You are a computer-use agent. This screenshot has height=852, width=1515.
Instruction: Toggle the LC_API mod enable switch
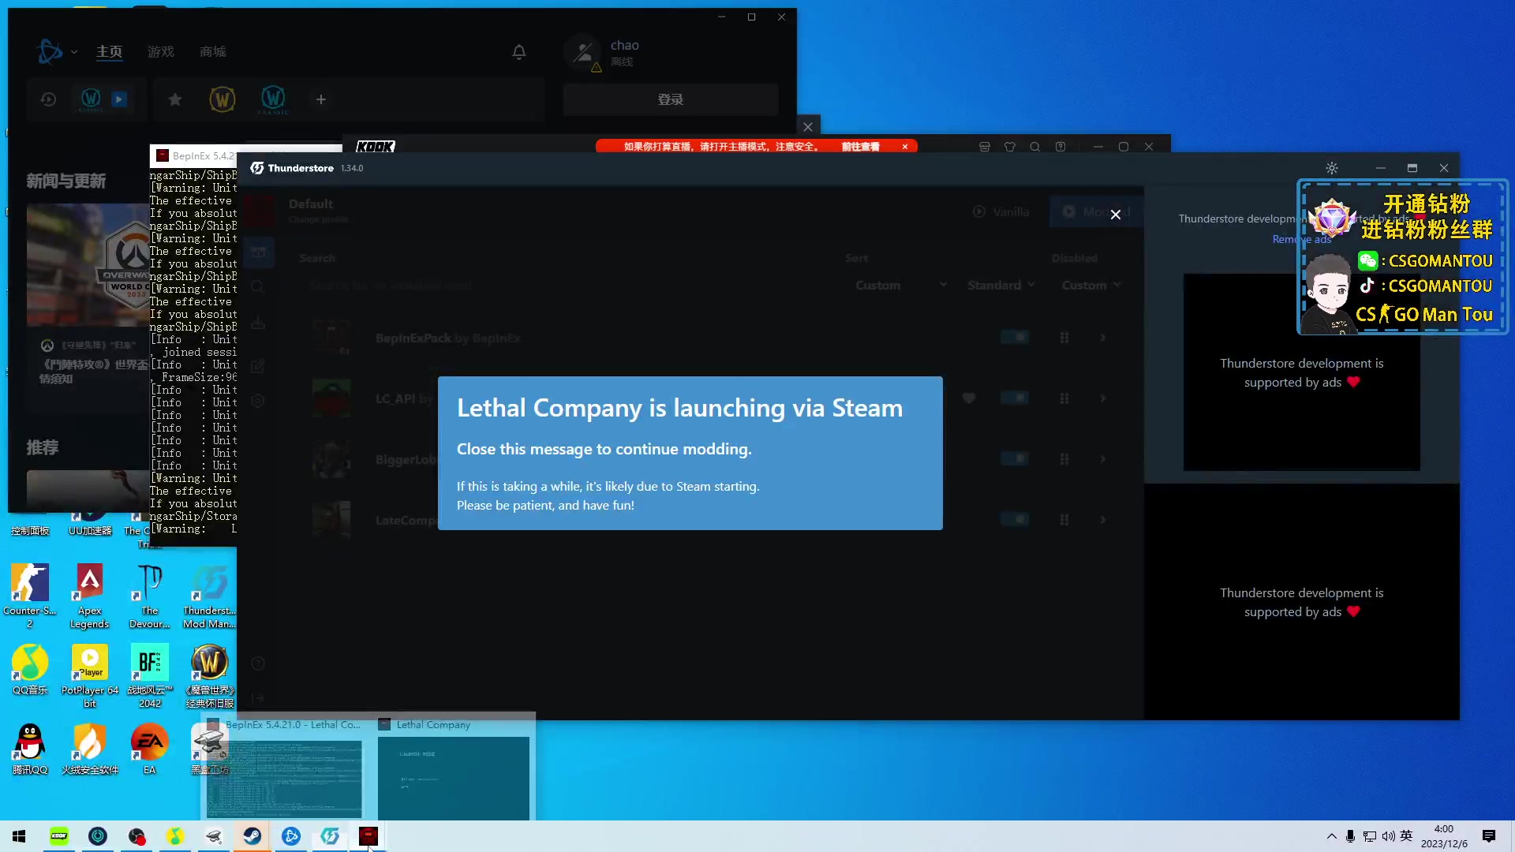(1014, 398)
